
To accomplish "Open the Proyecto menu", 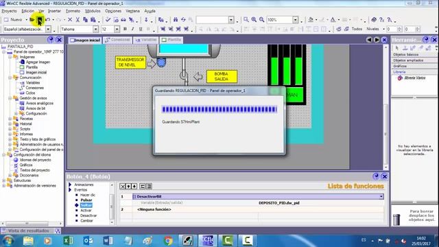I will (9, 11).
